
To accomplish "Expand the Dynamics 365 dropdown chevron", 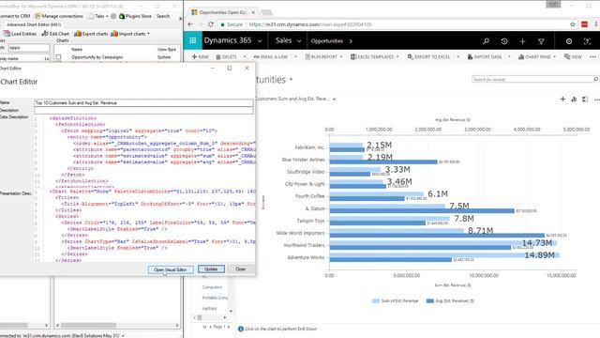I will pyautogui.click(x=260, y=41).
